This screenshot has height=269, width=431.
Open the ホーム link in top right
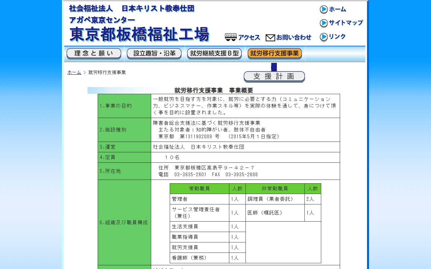[x=338, y=9]
